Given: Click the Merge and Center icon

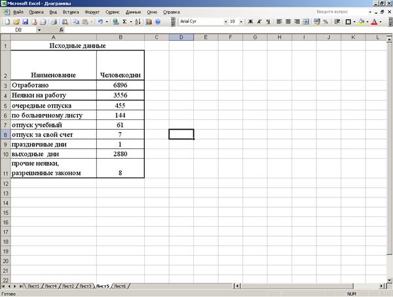Looking at the screenshot, I should [307, 22].
